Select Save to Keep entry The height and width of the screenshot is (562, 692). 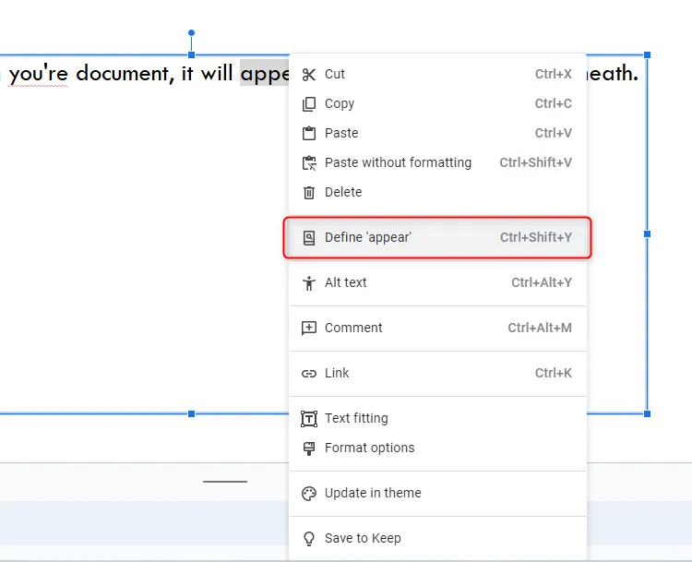(x=437, y=539)
